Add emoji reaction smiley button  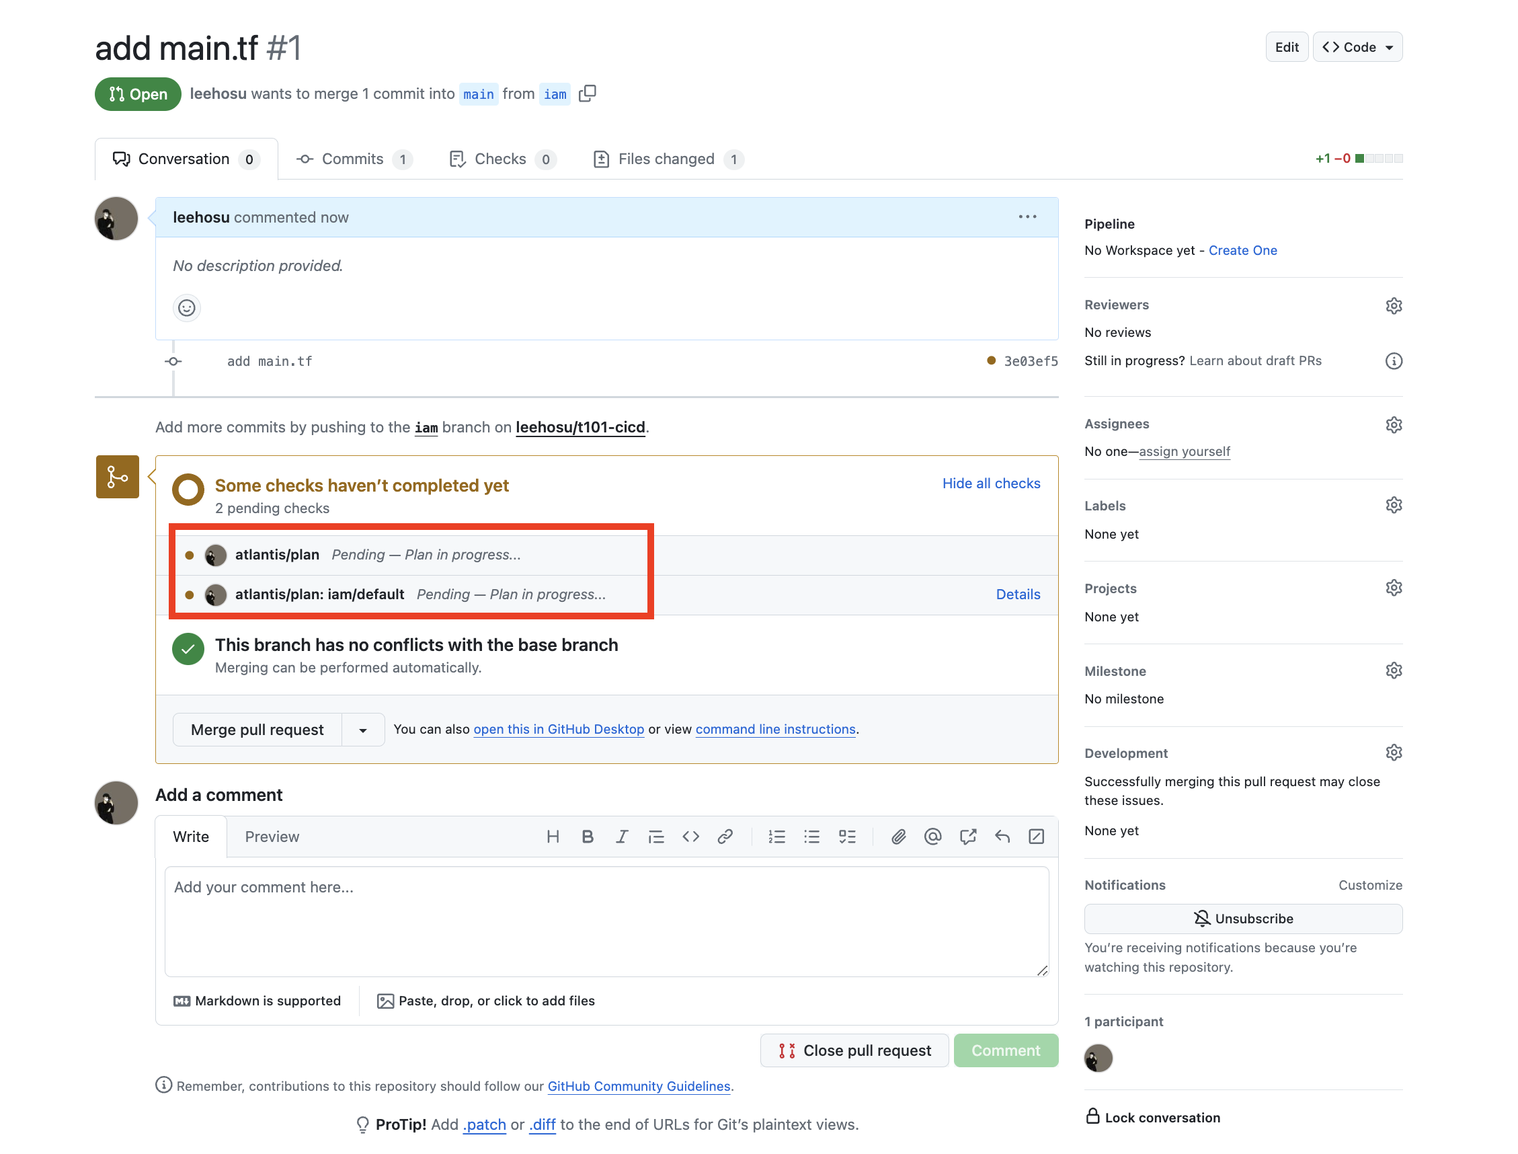click(x=187, y=308)
